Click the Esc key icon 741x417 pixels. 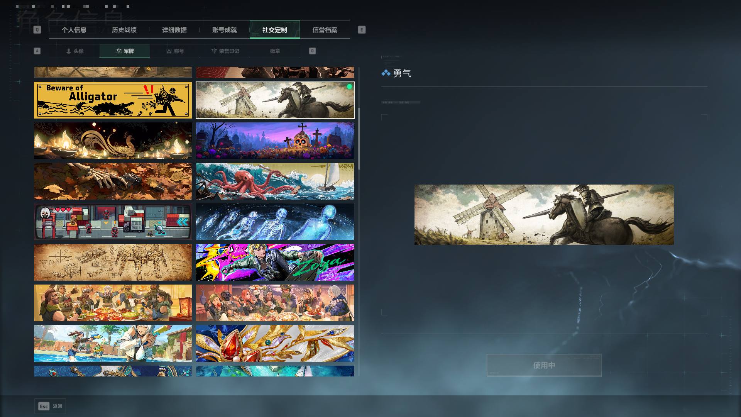pyautogui.click(x=44, y=406)
